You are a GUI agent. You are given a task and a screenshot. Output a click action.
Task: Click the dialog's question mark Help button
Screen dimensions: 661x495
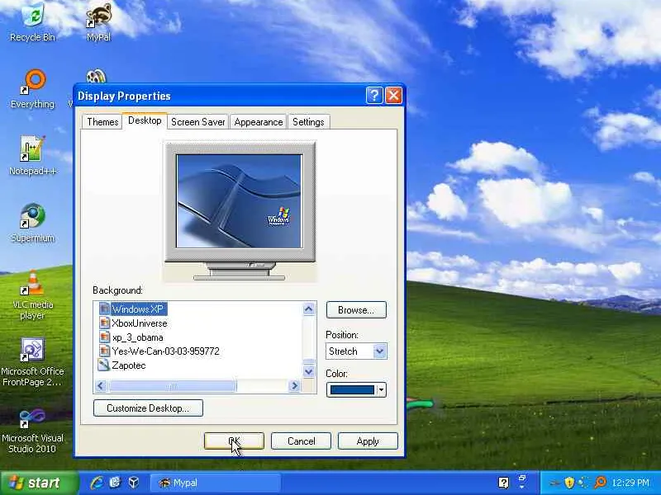[x=374, y=96]
